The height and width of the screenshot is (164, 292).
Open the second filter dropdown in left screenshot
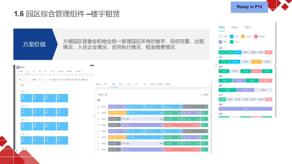(42, 80)
